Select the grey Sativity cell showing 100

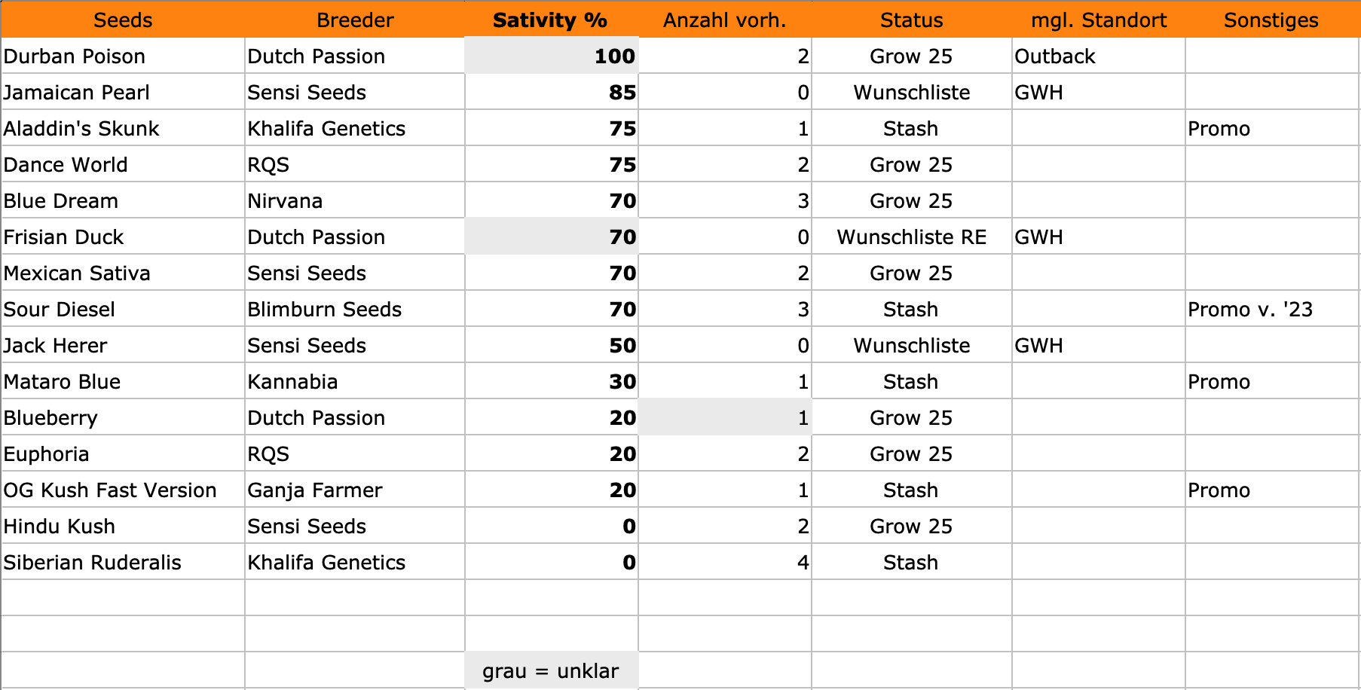click(x=552, y=56)
